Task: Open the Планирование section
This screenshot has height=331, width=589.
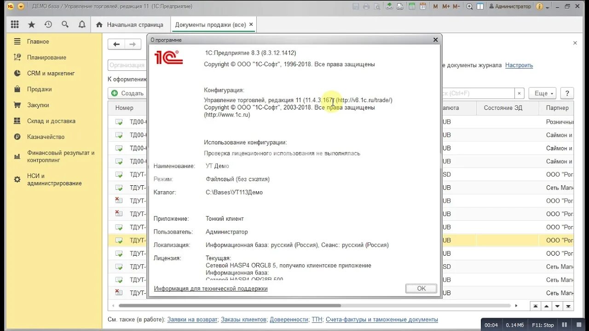Action: click(46, 57)
